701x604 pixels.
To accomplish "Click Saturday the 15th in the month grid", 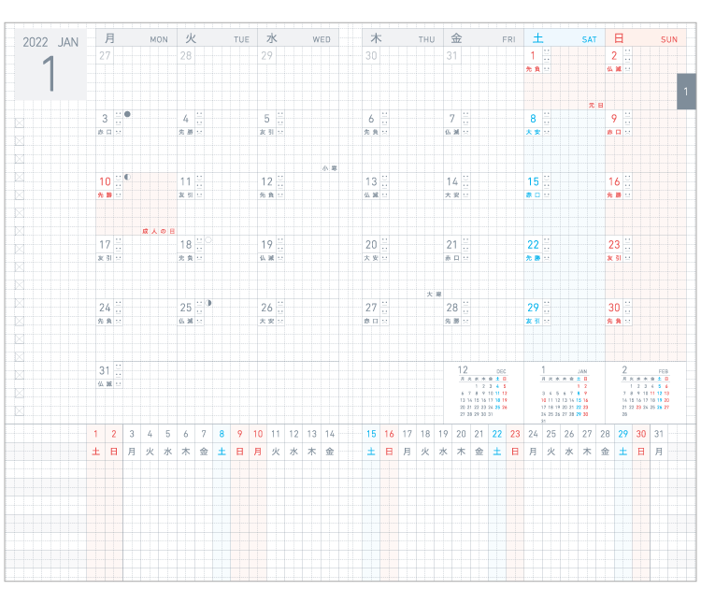I will coord(534,181).
